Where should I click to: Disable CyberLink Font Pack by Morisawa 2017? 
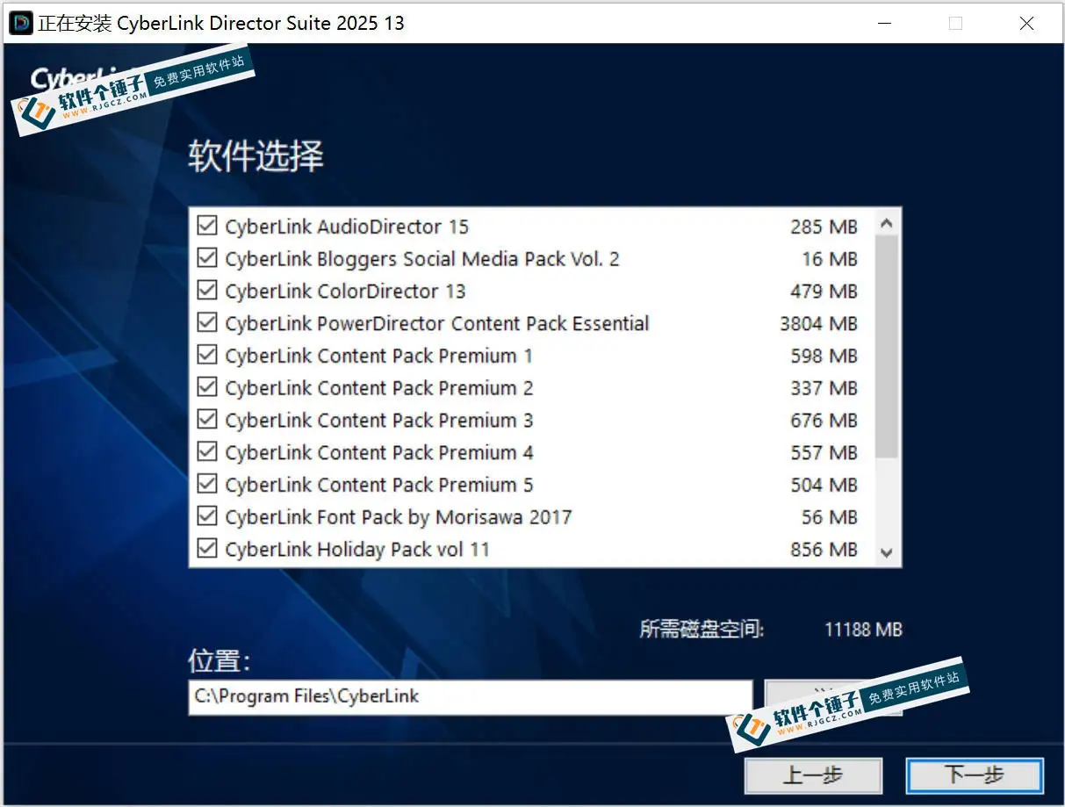click(x=207, y=516)
